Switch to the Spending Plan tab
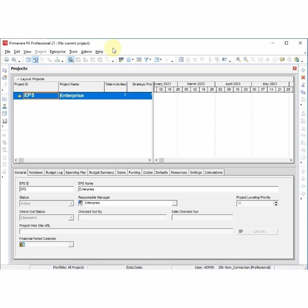The height and width of the screenshot is (308, 308). pos(76,173)
